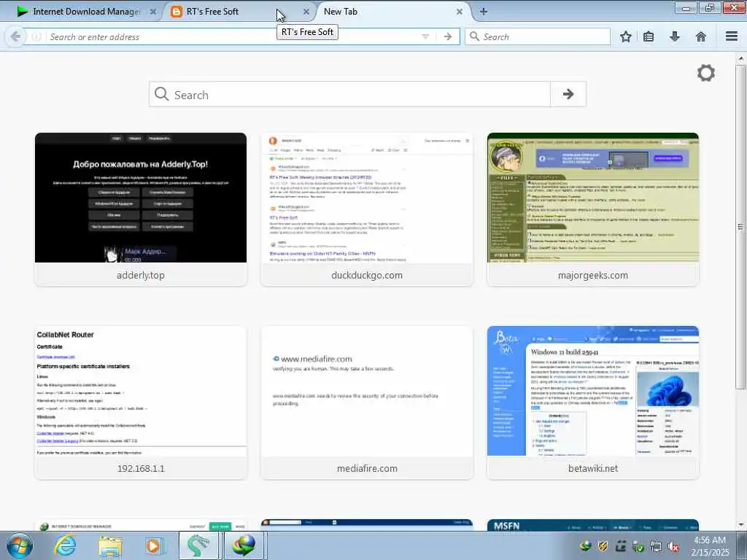Click the address bar Go arrow
The width and height of the screenshot is (747, 560).
coord(448,36)
